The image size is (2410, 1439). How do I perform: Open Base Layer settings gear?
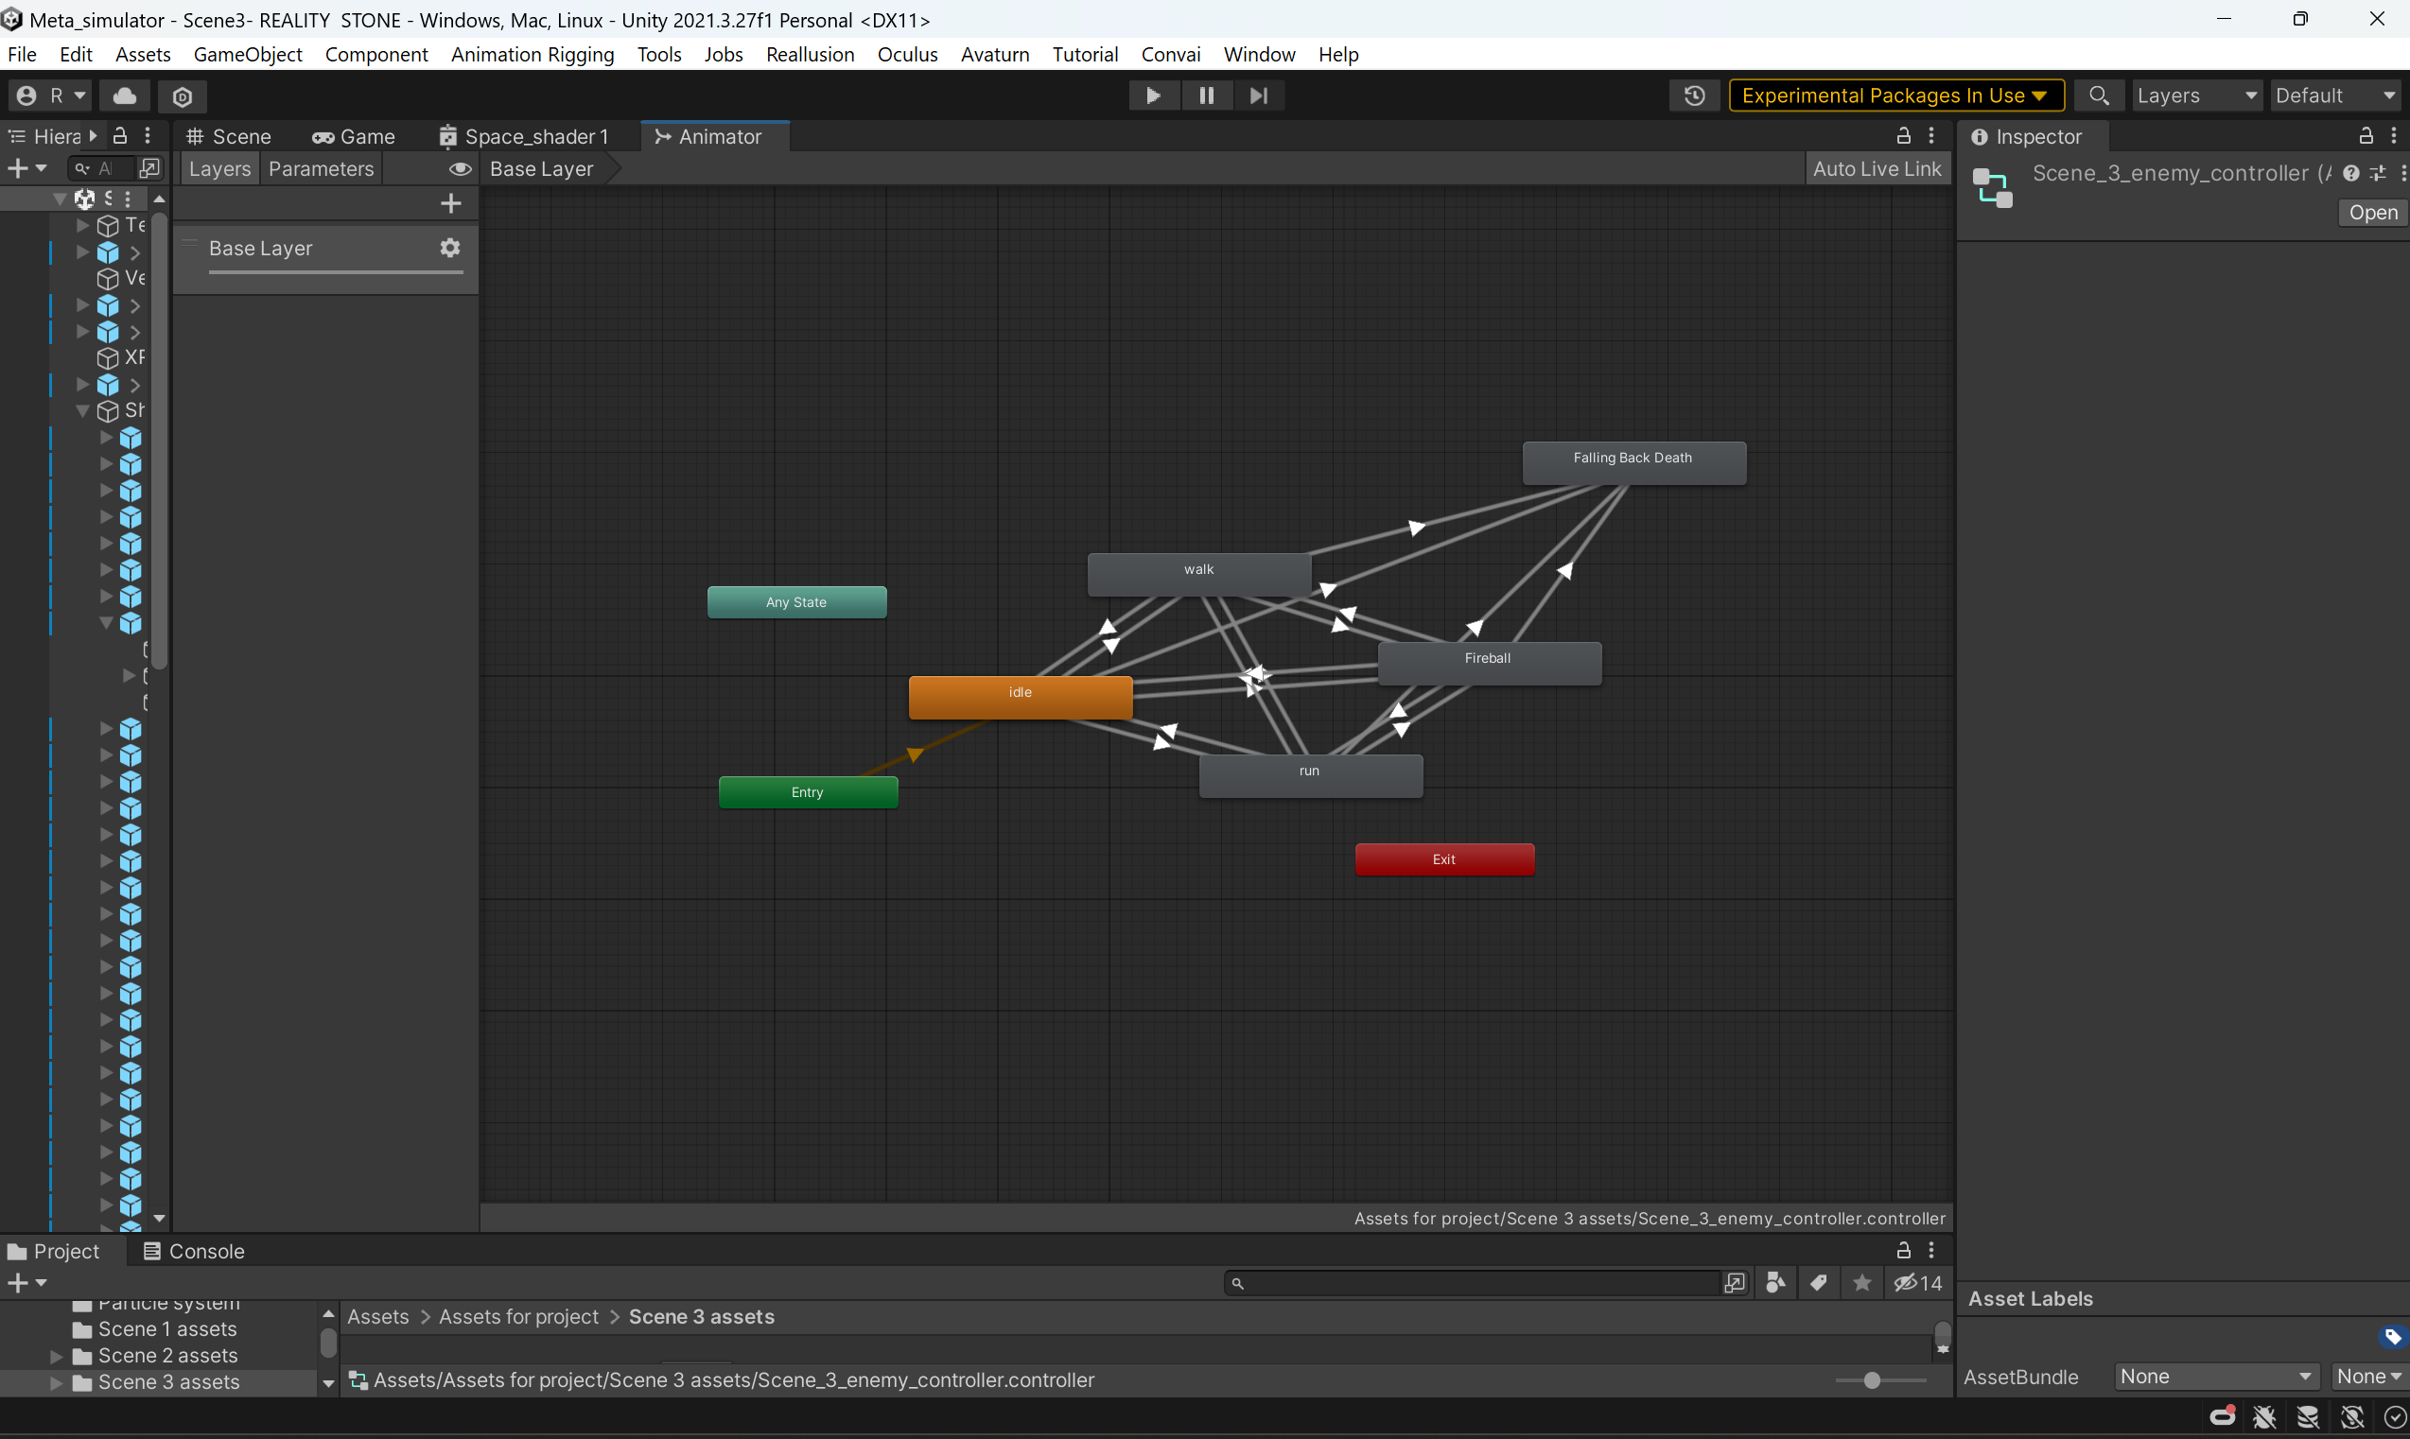(x=450, y=249)
